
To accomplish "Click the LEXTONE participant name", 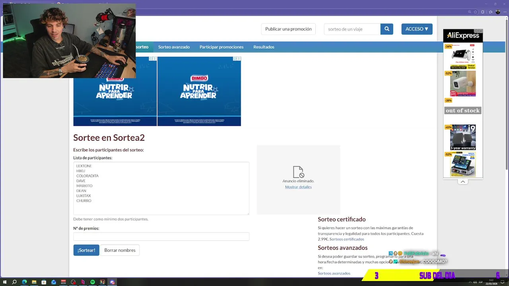I will point(84,166).
